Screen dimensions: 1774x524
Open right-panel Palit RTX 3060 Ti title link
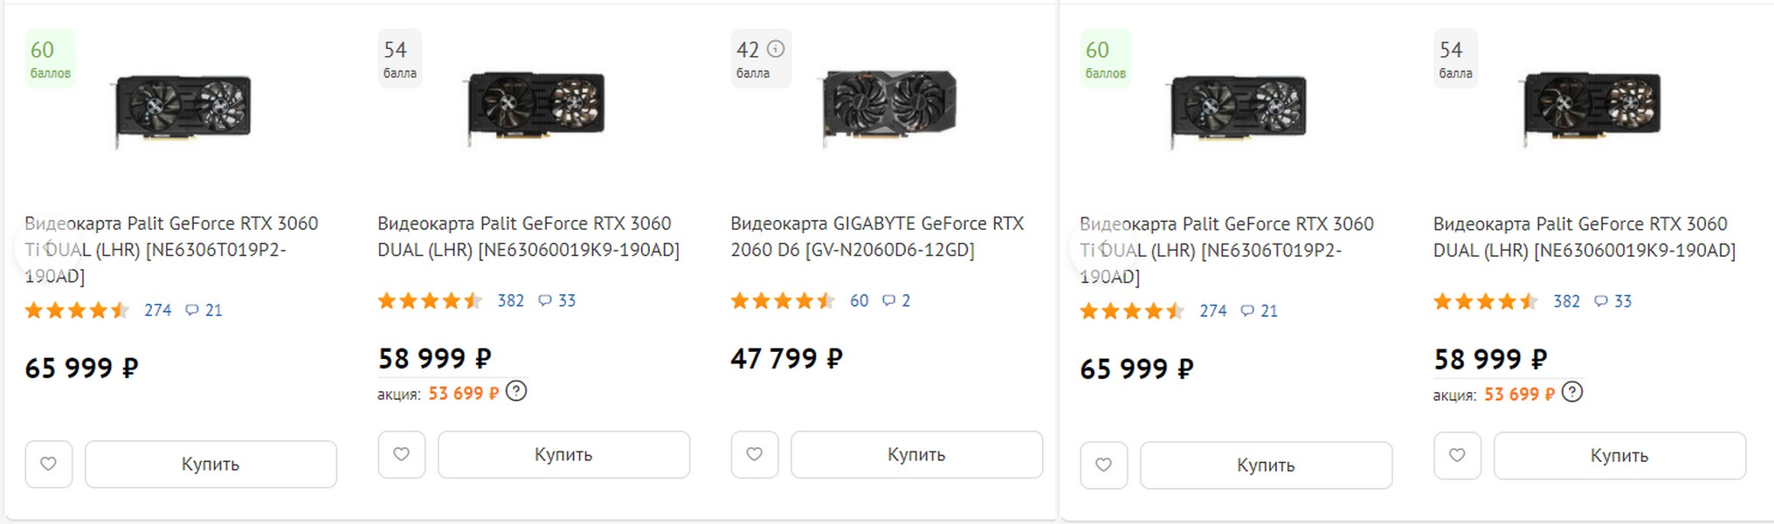click(x=1225, y=249)
